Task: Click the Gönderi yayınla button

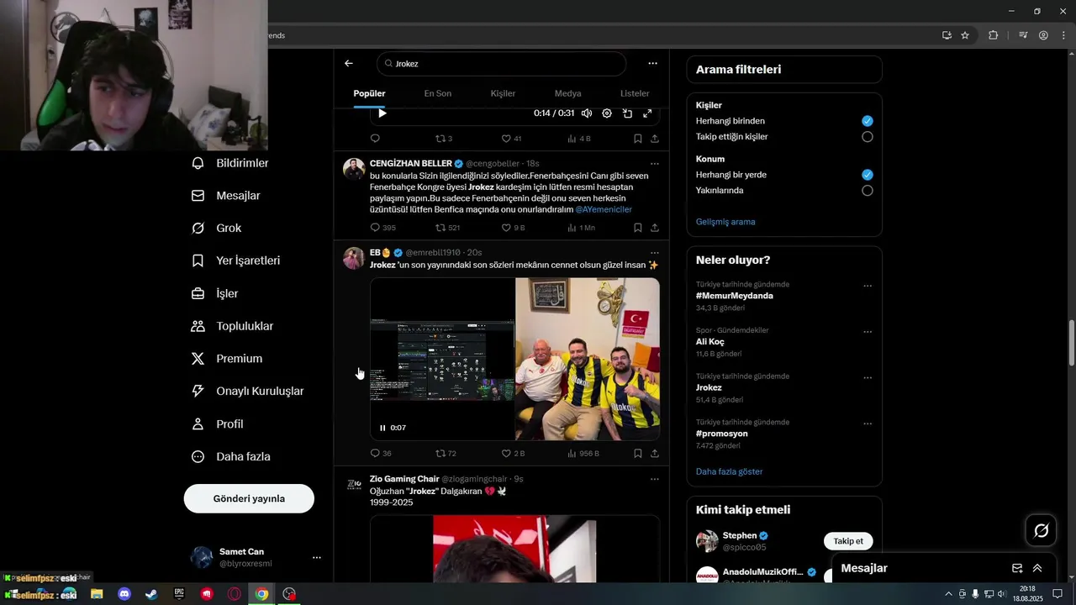Action: pos(249,498)
